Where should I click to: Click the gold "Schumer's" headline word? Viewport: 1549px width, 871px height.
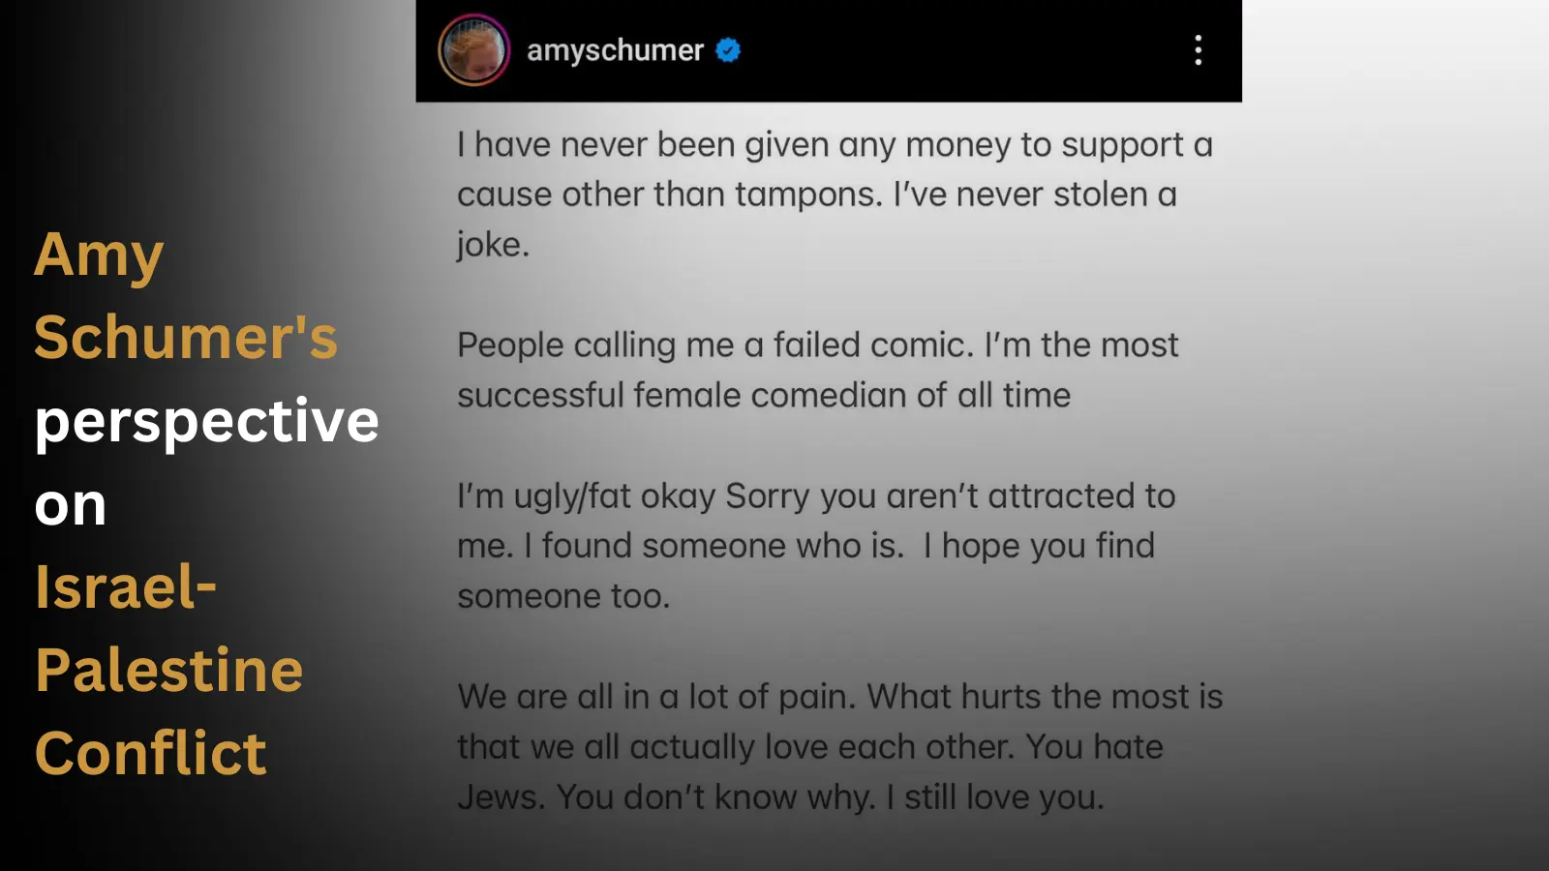point(186,338)
